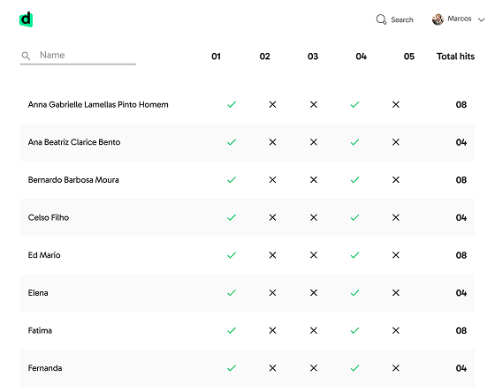Select the 01 column header

coord(216,57)
